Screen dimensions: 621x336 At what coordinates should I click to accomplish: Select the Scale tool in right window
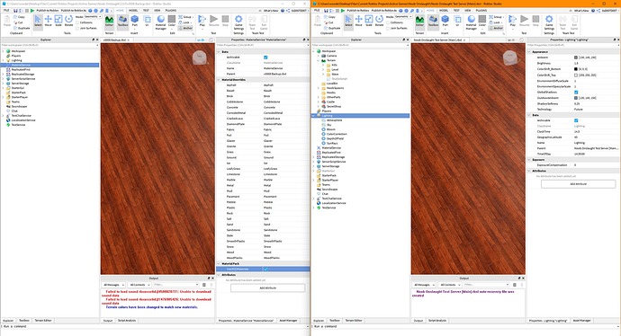(369, 21)
